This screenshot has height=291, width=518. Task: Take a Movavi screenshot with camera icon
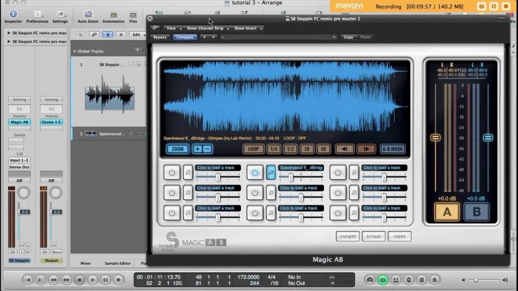[x=482, y=6]
